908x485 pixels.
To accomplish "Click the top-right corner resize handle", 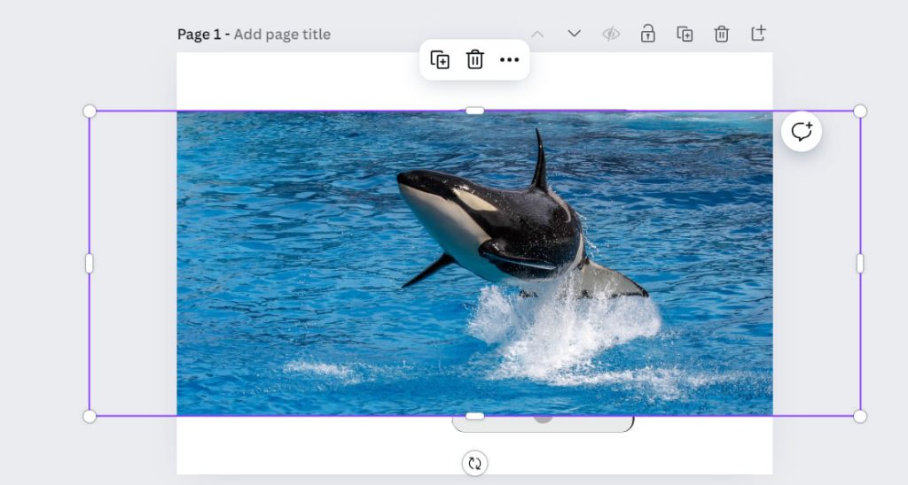I will [859, 111].
